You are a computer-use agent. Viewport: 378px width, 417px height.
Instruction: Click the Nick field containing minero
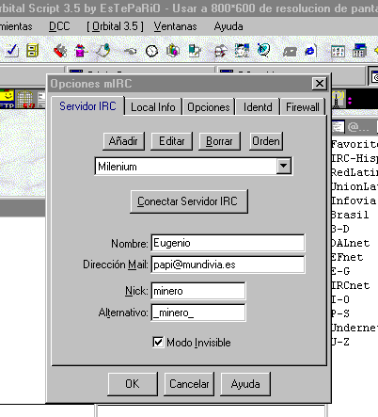198,291
